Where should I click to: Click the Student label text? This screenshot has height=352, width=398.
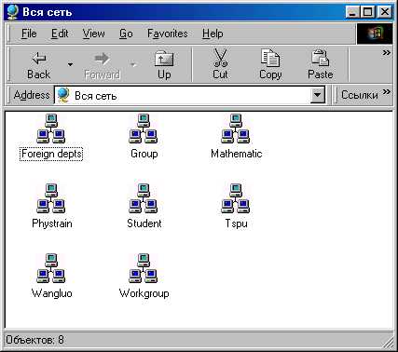coord(144,223)
